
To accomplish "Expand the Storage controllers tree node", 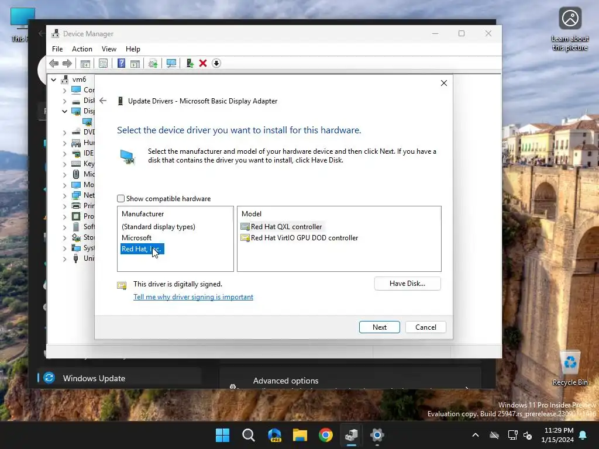I will click(64, 237).
